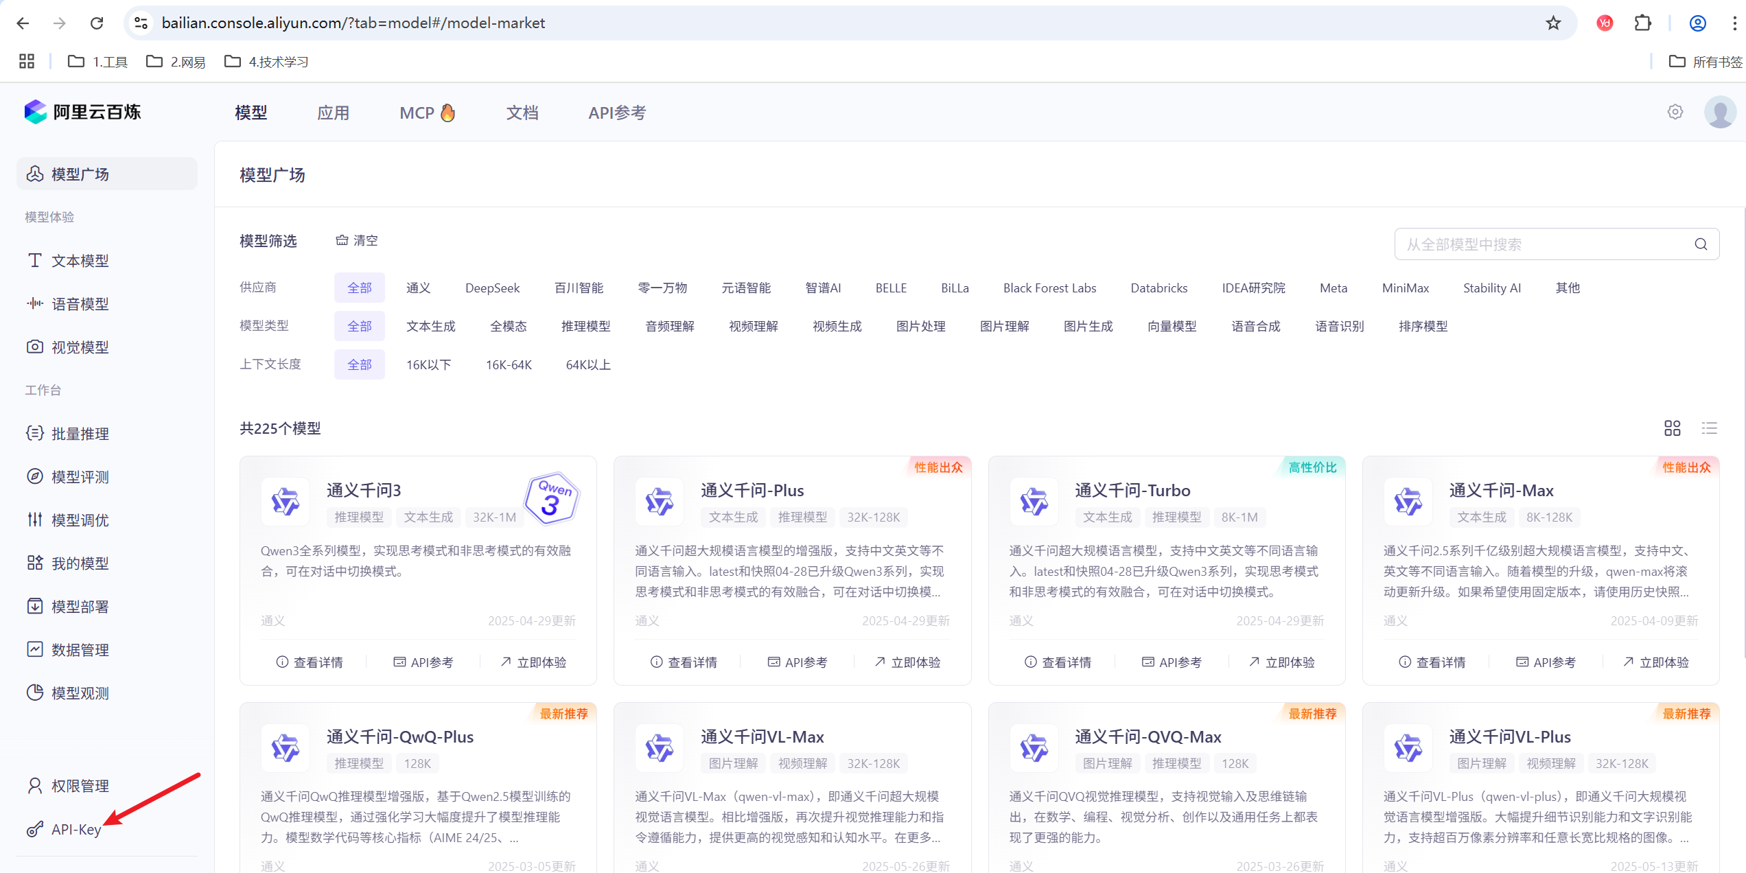
Task: Reload the page with browser refresh icon
Action: [97, 23]
